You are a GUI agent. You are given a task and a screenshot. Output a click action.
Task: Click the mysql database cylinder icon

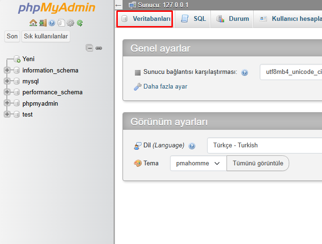point(17,81)
